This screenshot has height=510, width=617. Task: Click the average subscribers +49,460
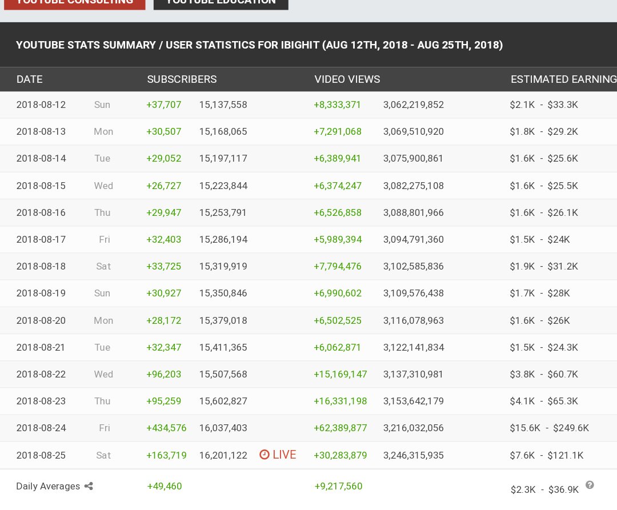(x=165, y=486)
